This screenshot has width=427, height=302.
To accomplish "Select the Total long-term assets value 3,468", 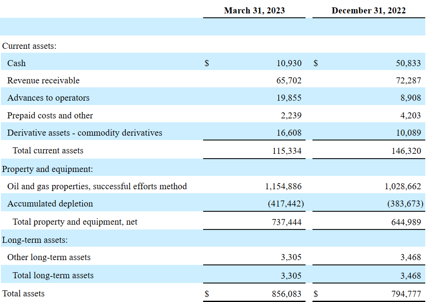I will tap(411, 275).
